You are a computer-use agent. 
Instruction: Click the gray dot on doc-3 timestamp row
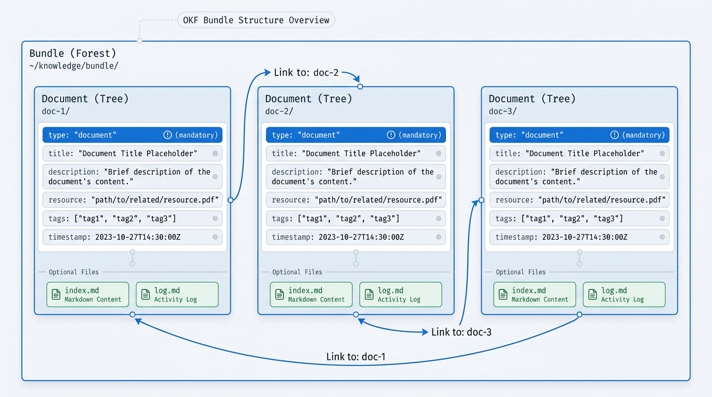coord(662,237)
